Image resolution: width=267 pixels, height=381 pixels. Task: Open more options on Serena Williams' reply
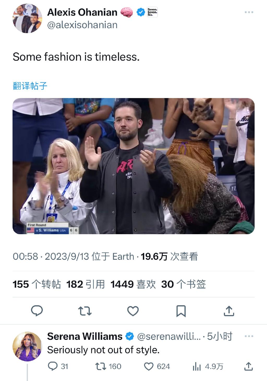[x=249, y=336]
